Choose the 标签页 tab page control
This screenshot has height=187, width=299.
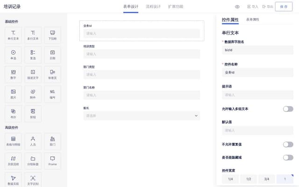pos(52,75)
